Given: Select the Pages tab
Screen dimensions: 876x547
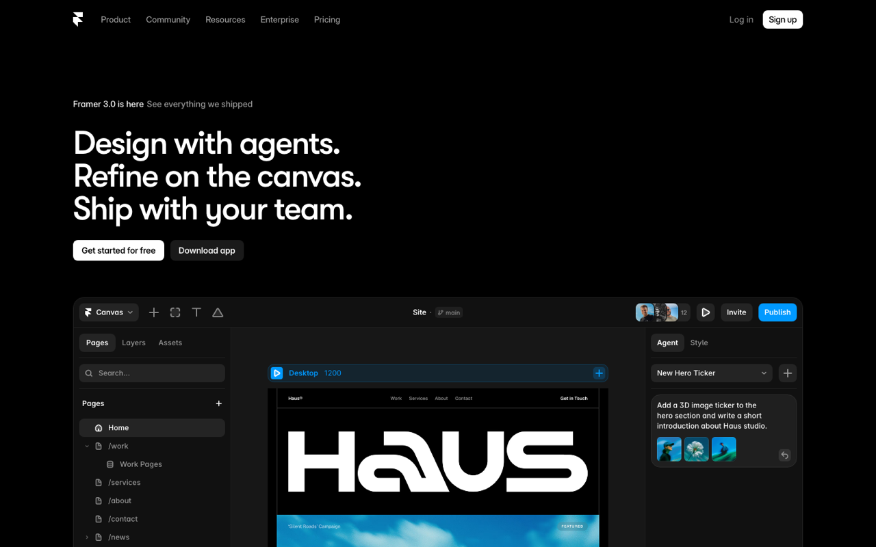Looking at the screenshot, I should point(97,343).
